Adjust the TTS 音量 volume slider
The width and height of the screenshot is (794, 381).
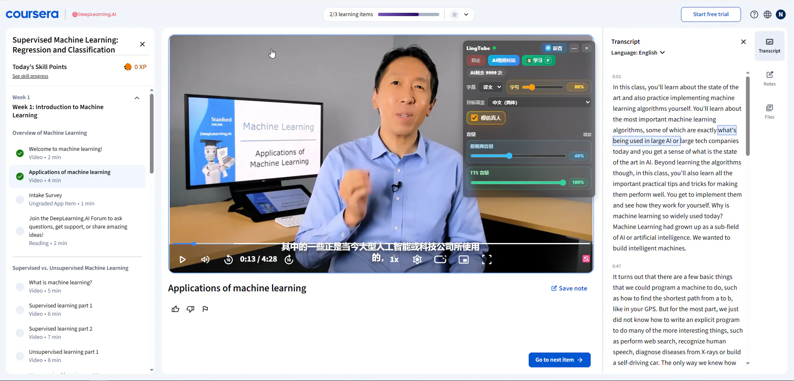point(518,183)
